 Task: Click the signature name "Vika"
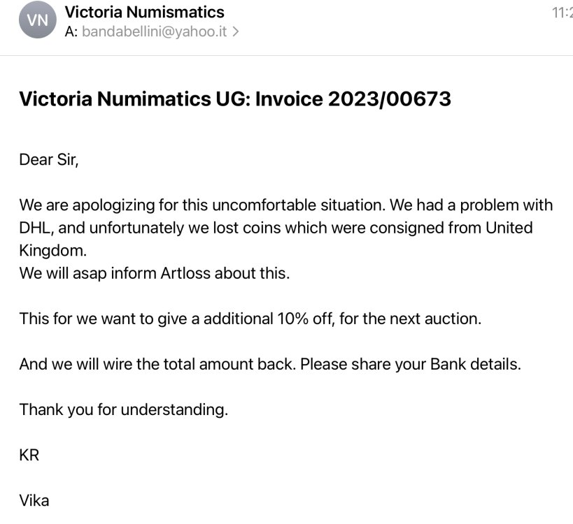tap(34, 500)
